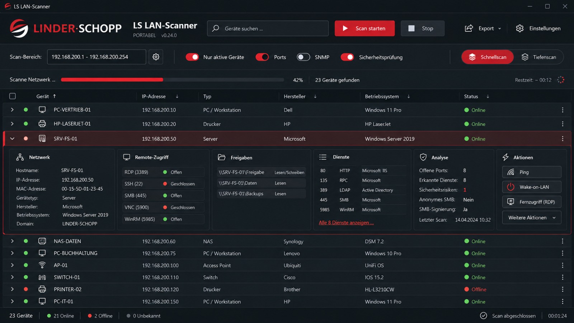This screenshot has width=574, height=323.
Task: Click the Freigaben folder icon
Action: coord(222,157)
